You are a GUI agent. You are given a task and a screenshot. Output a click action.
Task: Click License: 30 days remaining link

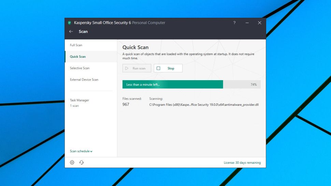tap(242, 162)
